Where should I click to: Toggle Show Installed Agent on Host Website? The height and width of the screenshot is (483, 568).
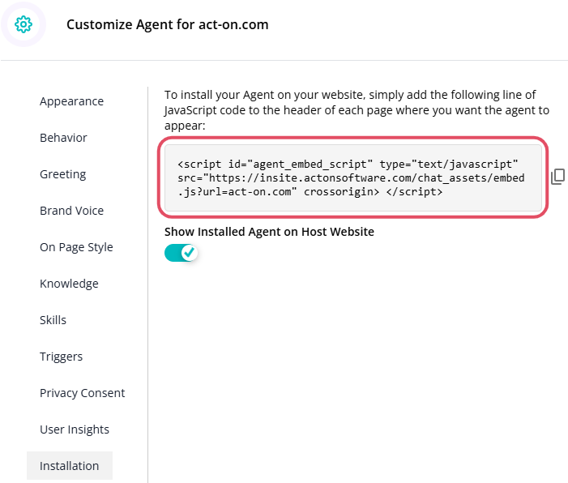pos(181,253)
